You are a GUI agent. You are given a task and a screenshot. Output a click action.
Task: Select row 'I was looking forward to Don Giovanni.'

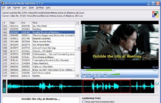(39, 60)
